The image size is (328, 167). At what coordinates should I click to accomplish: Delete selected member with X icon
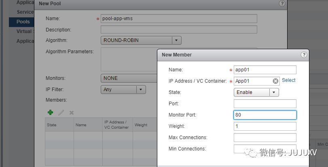(x=72, y=113)
